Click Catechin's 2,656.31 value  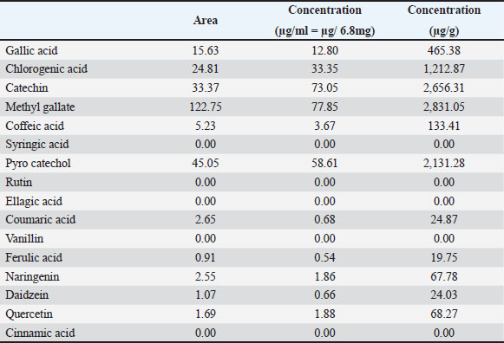click(444, 87)
